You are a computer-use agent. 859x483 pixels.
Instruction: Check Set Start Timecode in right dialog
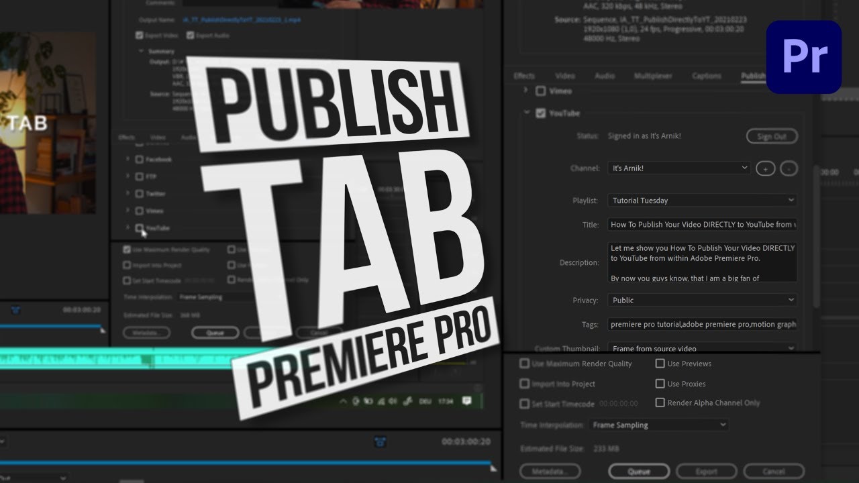pos(525,404)
